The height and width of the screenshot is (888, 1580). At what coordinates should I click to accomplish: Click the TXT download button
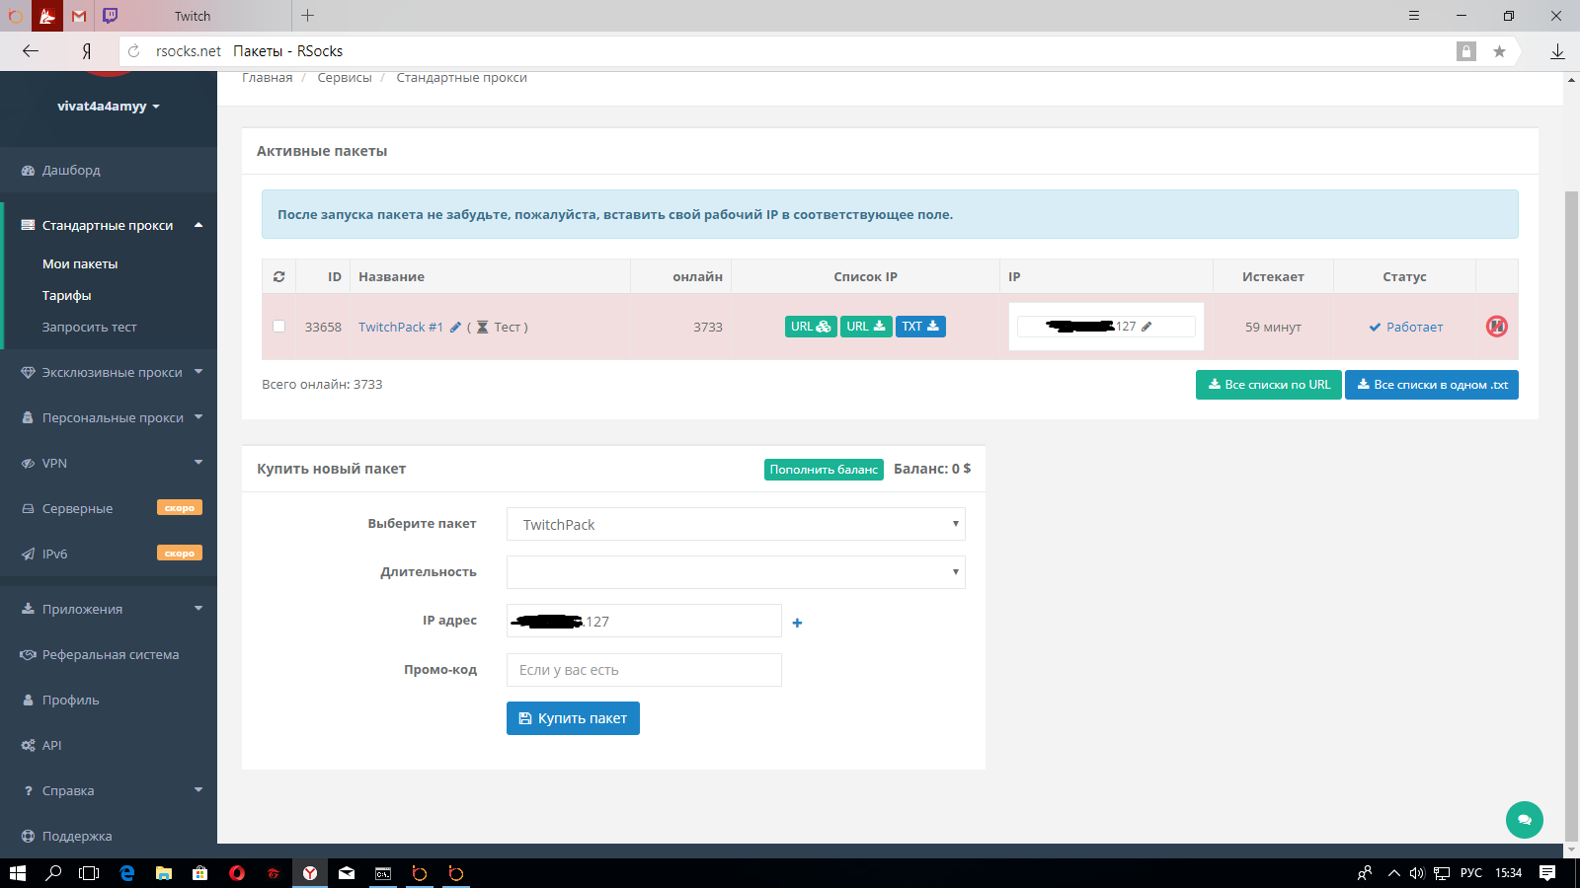[920, 327]
